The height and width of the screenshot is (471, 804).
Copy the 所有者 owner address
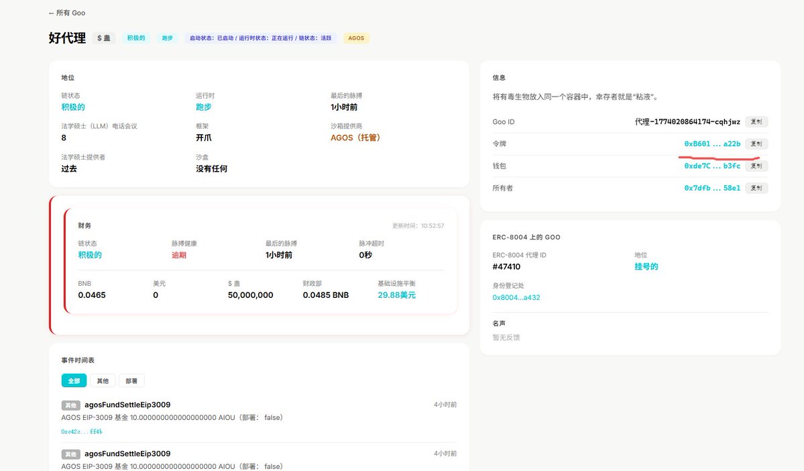[x=756, y=188]
